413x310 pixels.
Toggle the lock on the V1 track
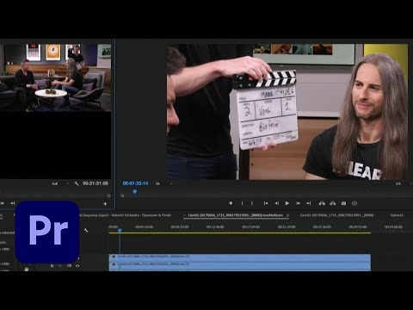(52, 266)
